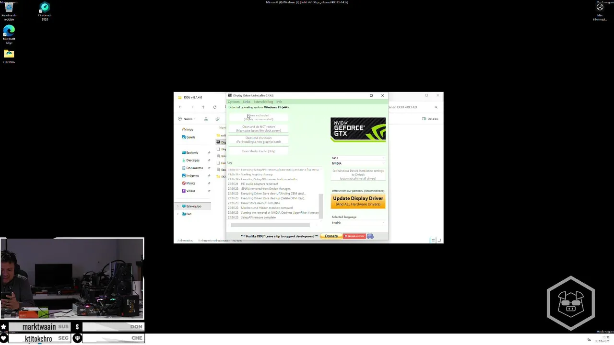This screenshot has height=345, width=614.
Task: Unpin Vídeos from quick access
Action: (x=209, y=191)
